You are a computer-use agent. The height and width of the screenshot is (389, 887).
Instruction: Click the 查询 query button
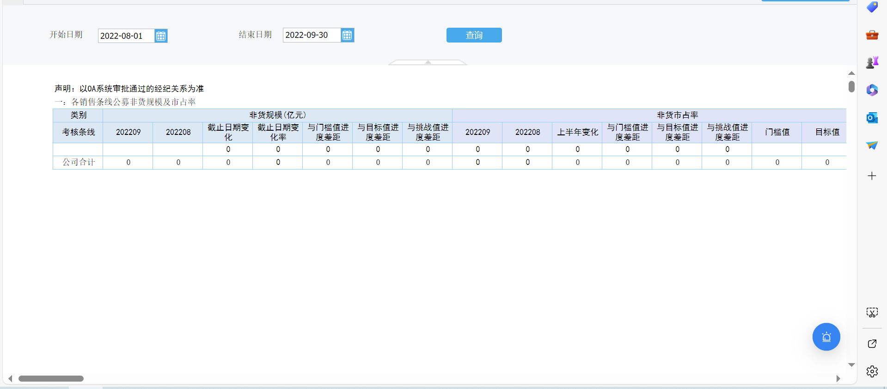point(474,35)
